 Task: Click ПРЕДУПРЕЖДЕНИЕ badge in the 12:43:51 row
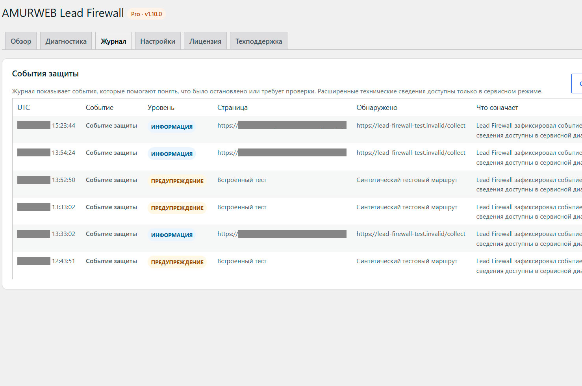point(177,262)
